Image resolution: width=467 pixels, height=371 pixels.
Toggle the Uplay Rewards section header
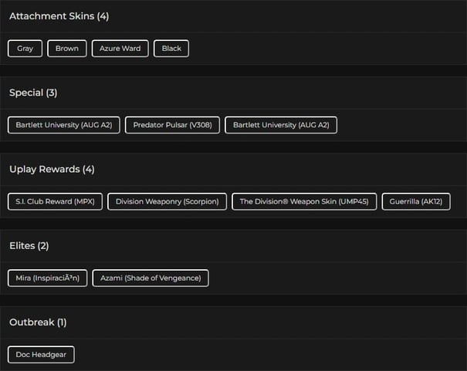click(x=52, y=169)
